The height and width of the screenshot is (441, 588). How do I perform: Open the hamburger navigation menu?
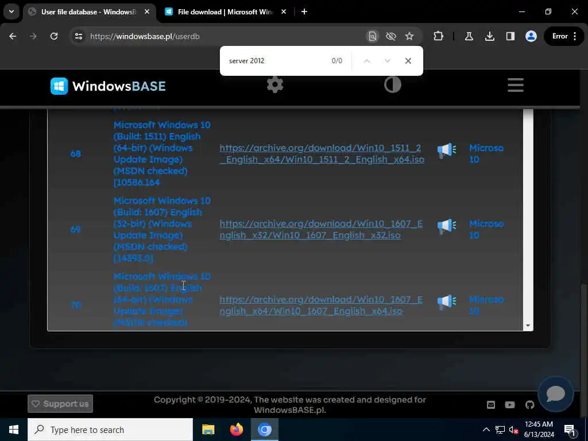(516, 85)
